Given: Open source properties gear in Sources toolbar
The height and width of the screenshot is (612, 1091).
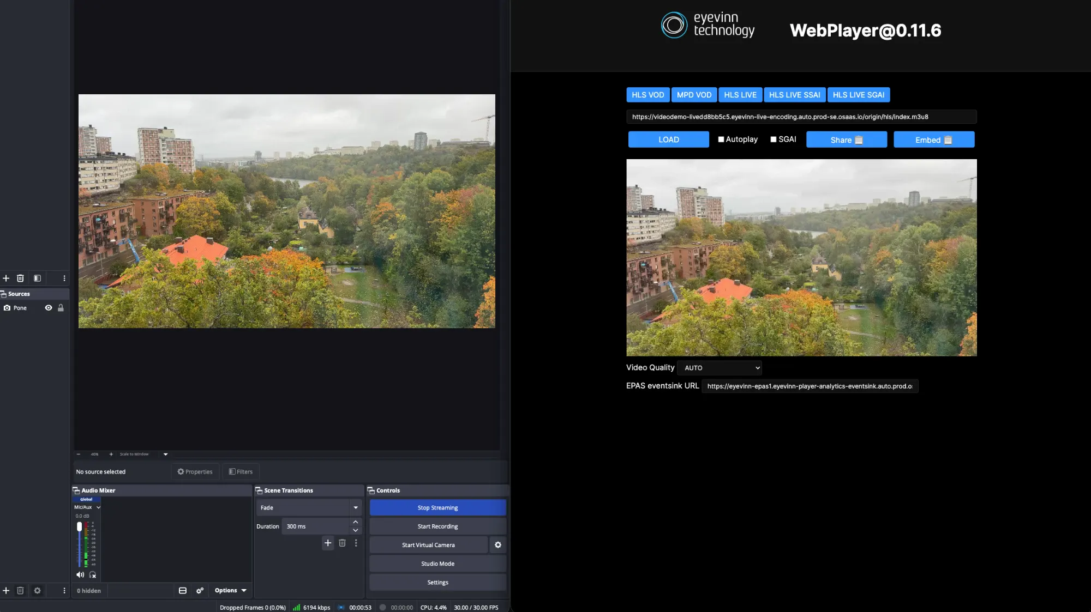Looking at the screenshot, I should [37, 590].
